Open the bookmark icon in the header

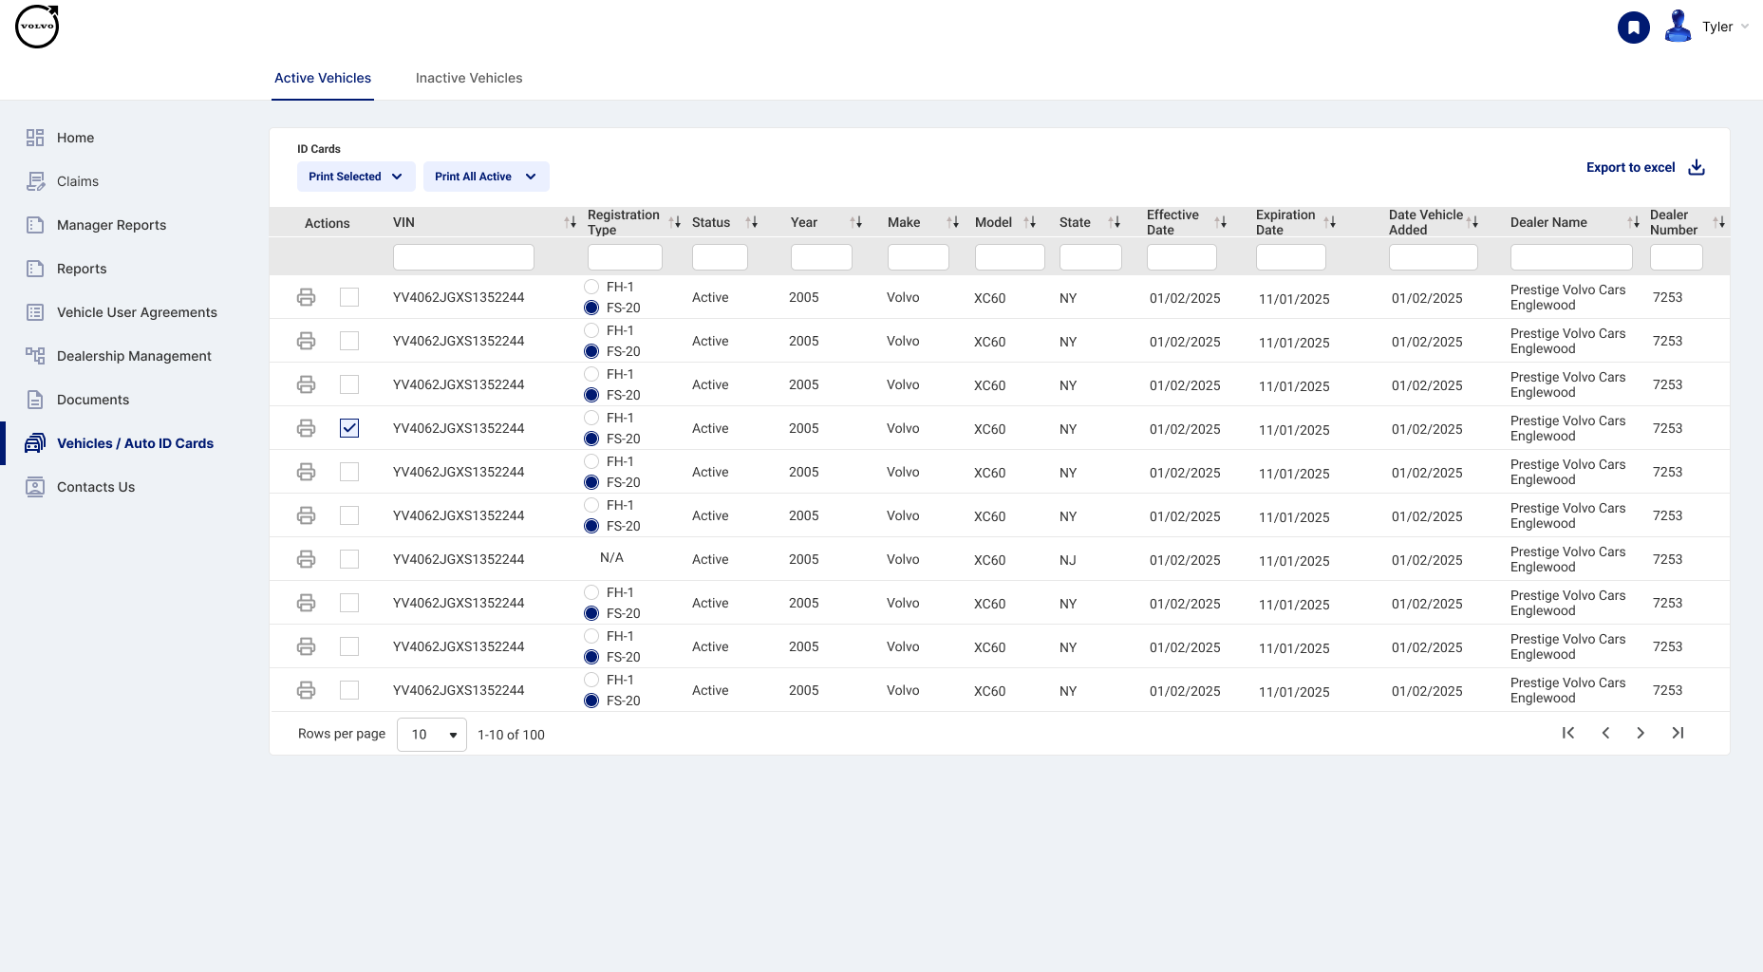(1633, 27)
